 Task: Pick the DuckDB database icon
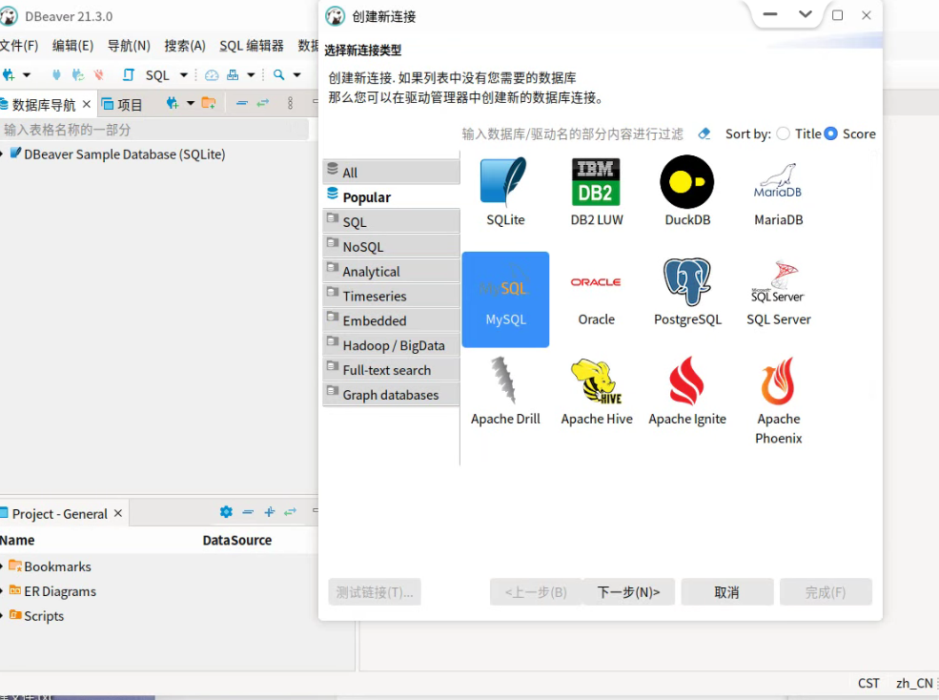687,191
